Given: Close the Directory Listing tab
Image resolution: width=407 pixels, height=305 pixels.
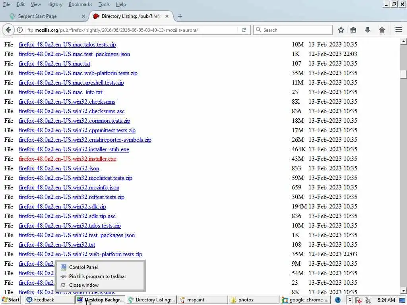Looking at the screenshot, I should [167, 16].
